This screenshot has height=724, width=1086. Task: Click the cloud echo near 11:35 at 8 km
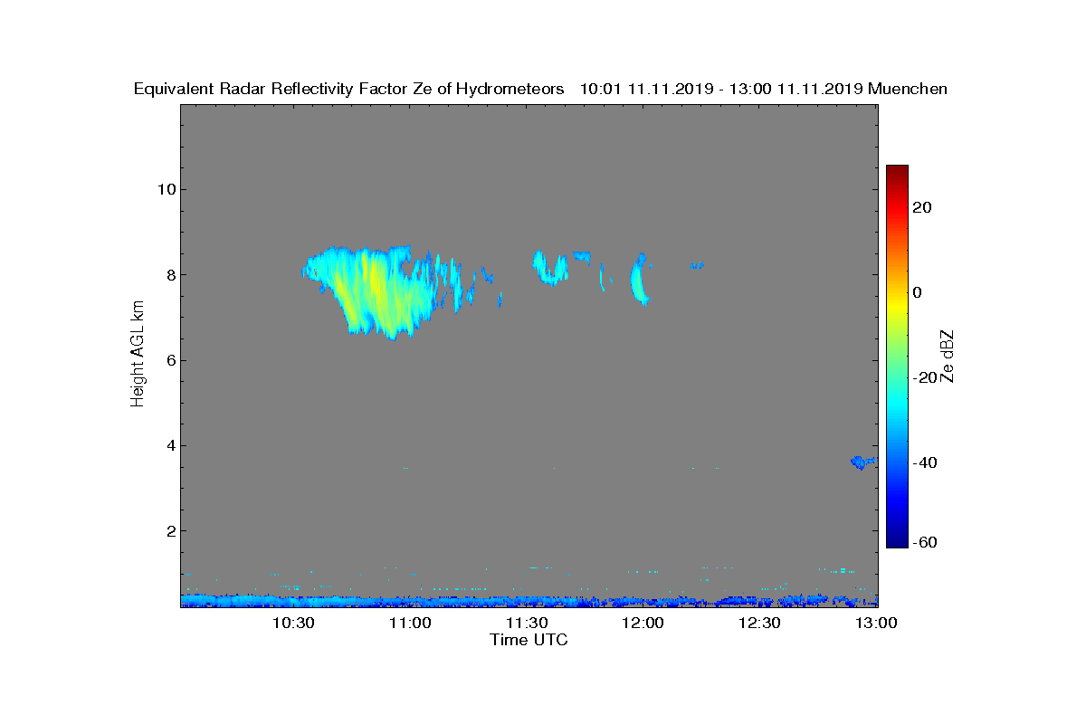(550, 268)
